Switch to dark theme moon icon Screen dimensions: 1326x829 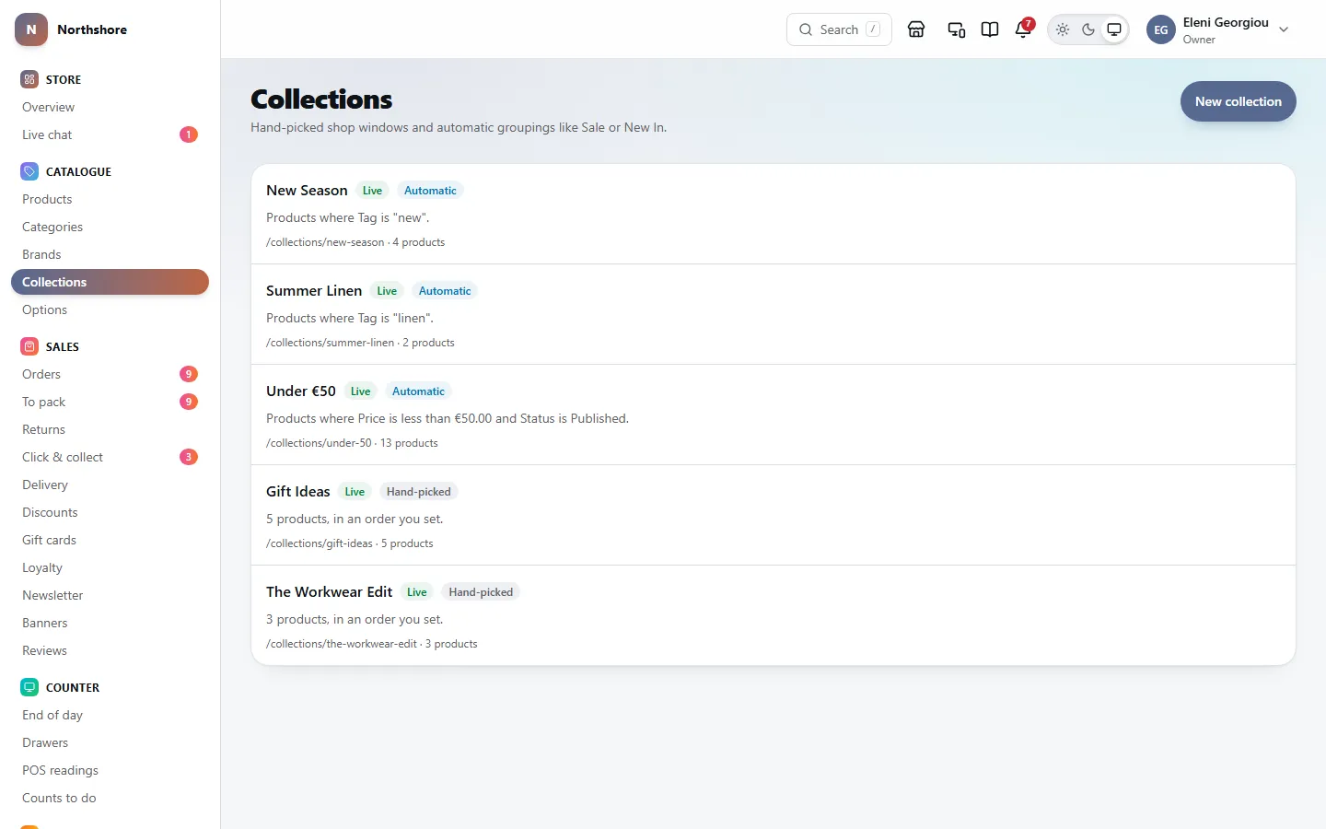coord(1088,29)
